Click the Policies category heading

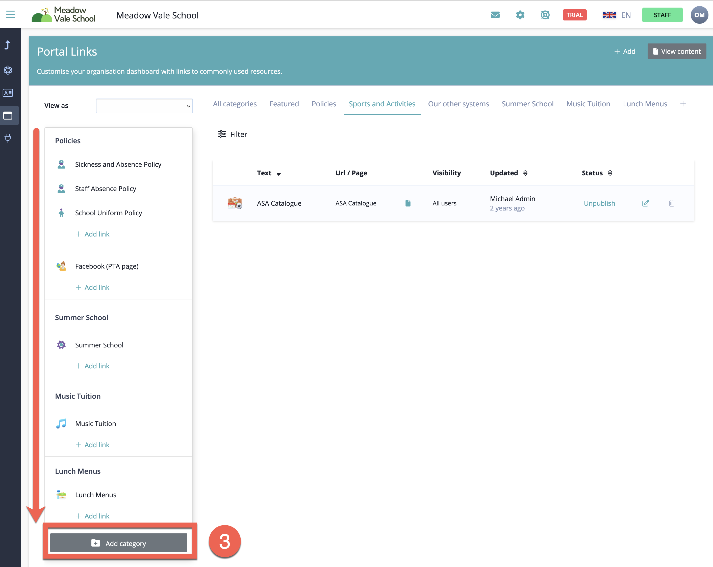click(68, 141)
